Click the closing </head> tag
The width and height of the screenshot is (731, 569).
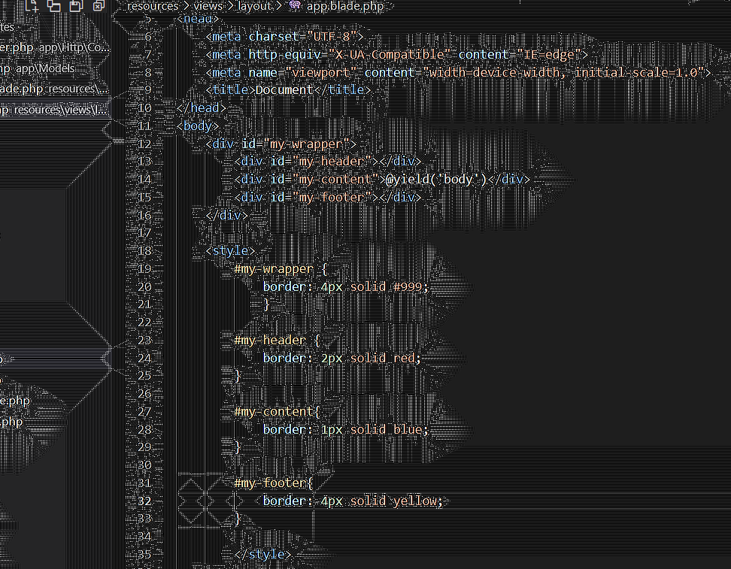point(202,108)
